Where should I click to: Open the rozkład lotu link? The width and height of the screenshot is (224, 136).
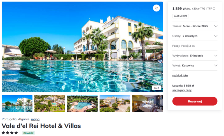tap(180, 75)
